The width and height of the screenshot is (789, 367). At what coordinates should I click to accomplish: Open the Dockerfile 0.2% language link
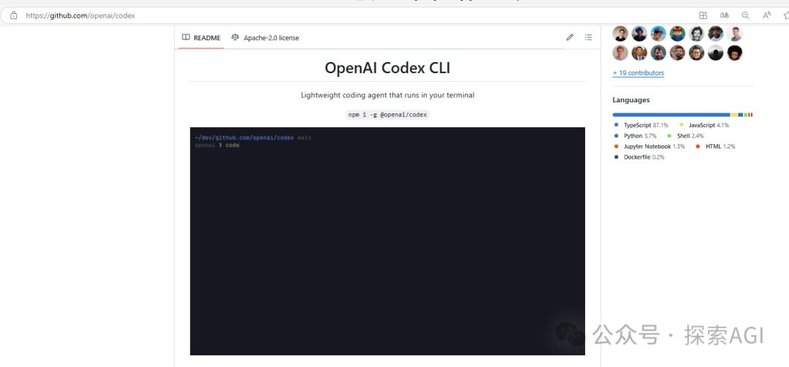pyautogui.click(x=639, y=157)
